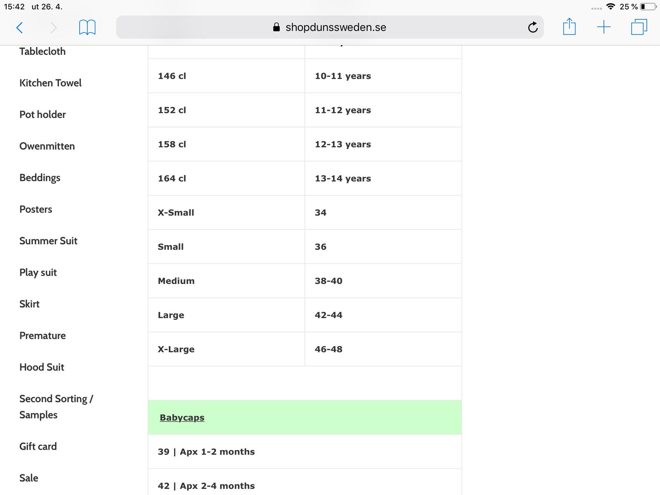This screenshot has height=495, width=660.
Task: Open the Premature category
Action: (42, 335)
